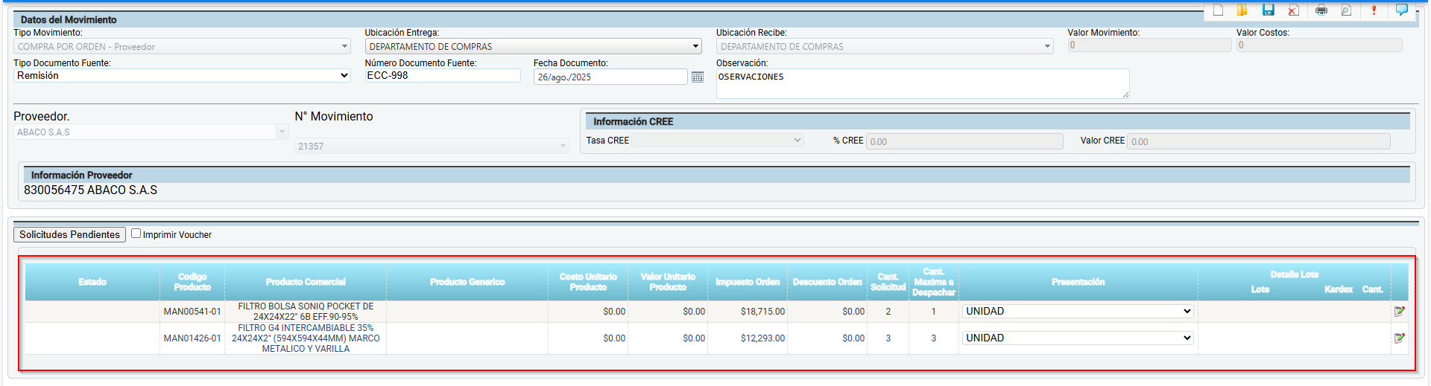This screenshot has height=386, width=1431.
Task: Click the document with red X icon
Action: click(1293, 10)
